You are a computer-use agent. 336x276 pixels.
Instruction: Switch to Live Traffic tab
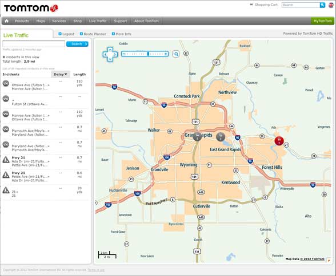point(16,35)
